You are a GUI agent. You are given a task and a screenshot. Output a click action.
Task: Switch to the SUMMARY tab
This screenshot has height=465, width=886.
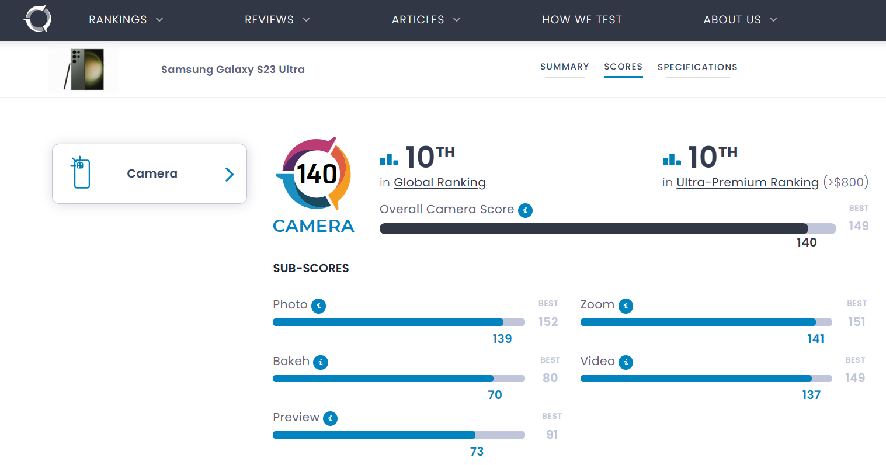(x=564, y=67)
